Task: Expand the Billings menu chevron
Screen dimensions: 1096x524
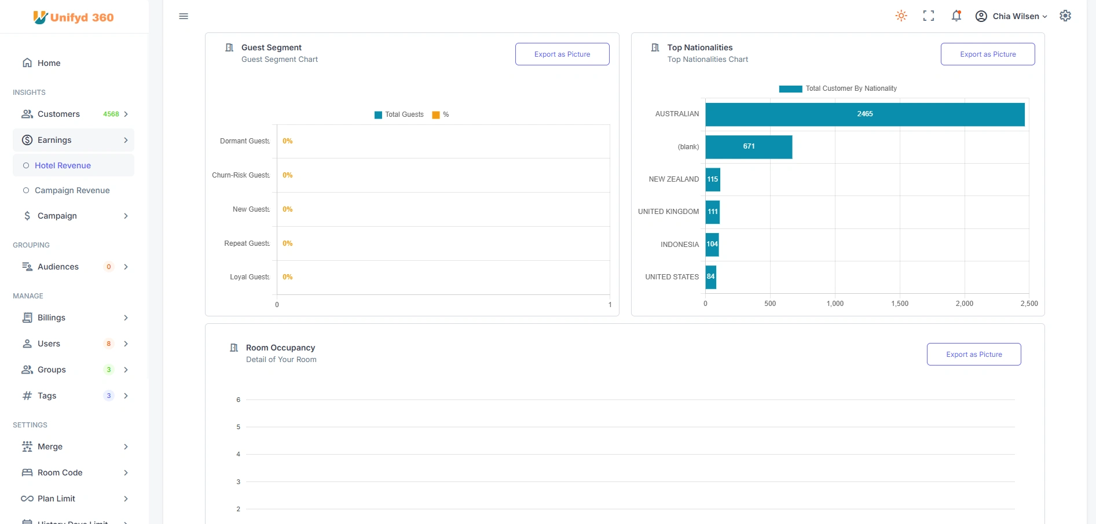Action: pos(126,318)
